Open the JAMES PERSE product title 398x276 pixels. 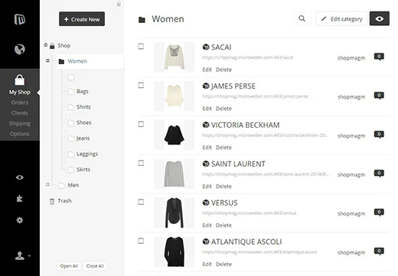click(233, 86)
